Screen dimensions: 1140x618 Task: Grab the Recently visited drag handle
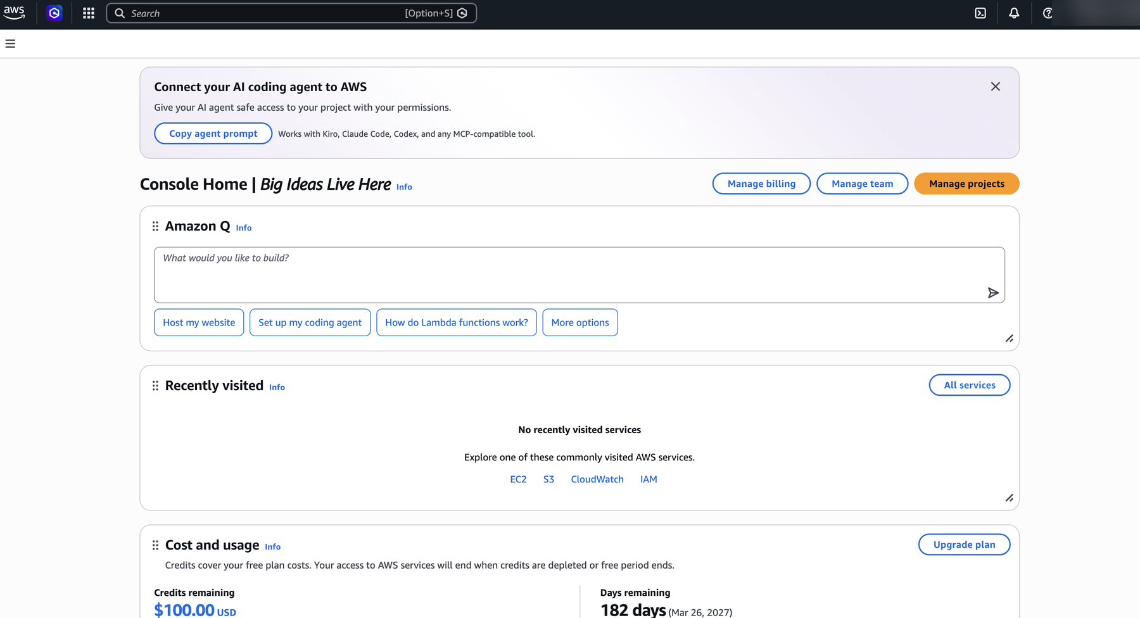click(155, 386)
